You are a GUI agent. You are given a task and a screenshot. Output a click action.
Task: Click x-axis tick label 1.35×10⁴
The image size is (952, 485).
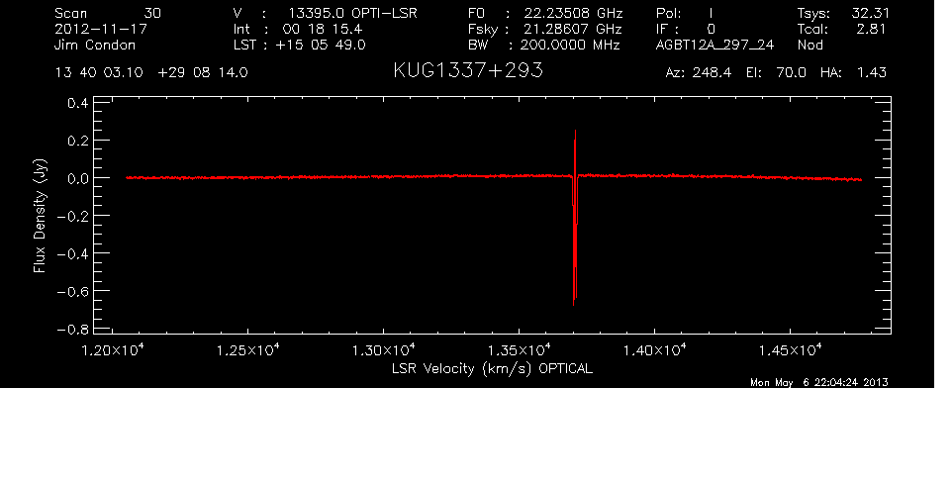[520, 350]
